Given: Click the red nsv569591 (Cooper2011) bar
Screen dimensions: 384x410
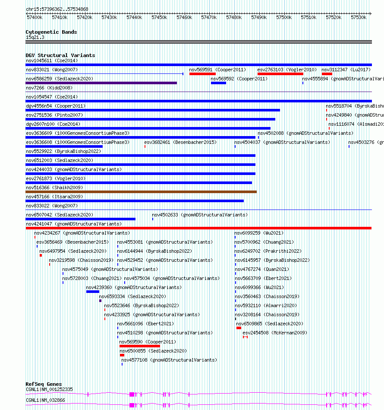Looking at the screenshot, I should coord(202,74).
